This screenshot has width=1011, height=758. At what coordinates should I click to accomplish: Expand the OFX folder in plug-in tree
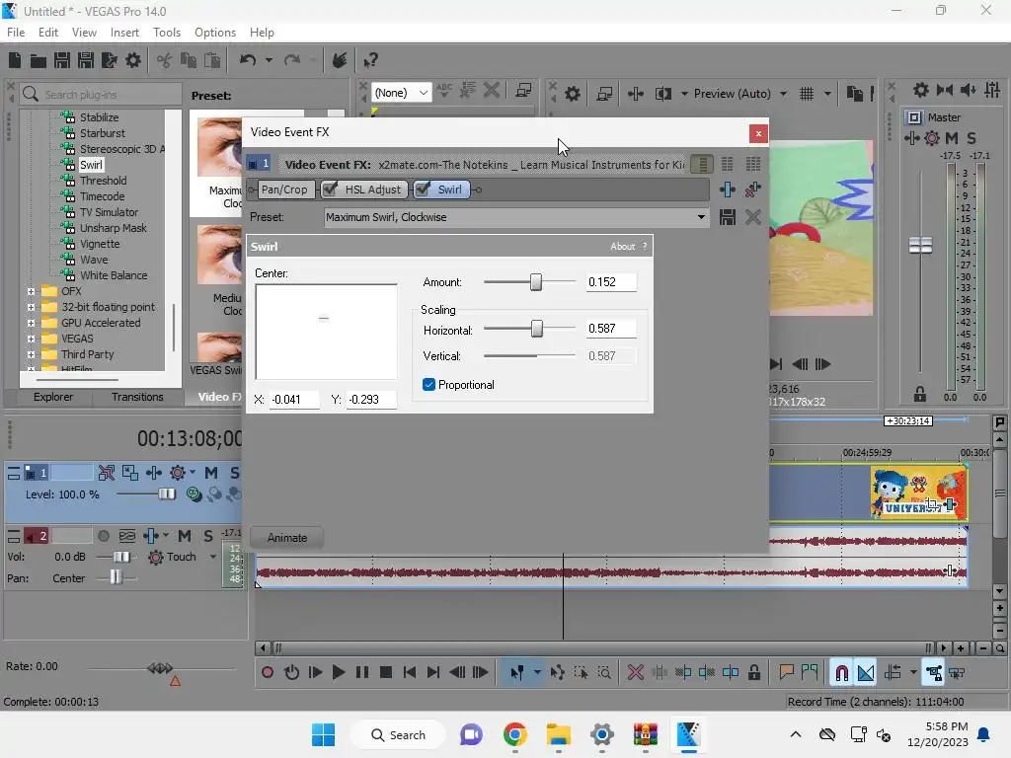31,291
